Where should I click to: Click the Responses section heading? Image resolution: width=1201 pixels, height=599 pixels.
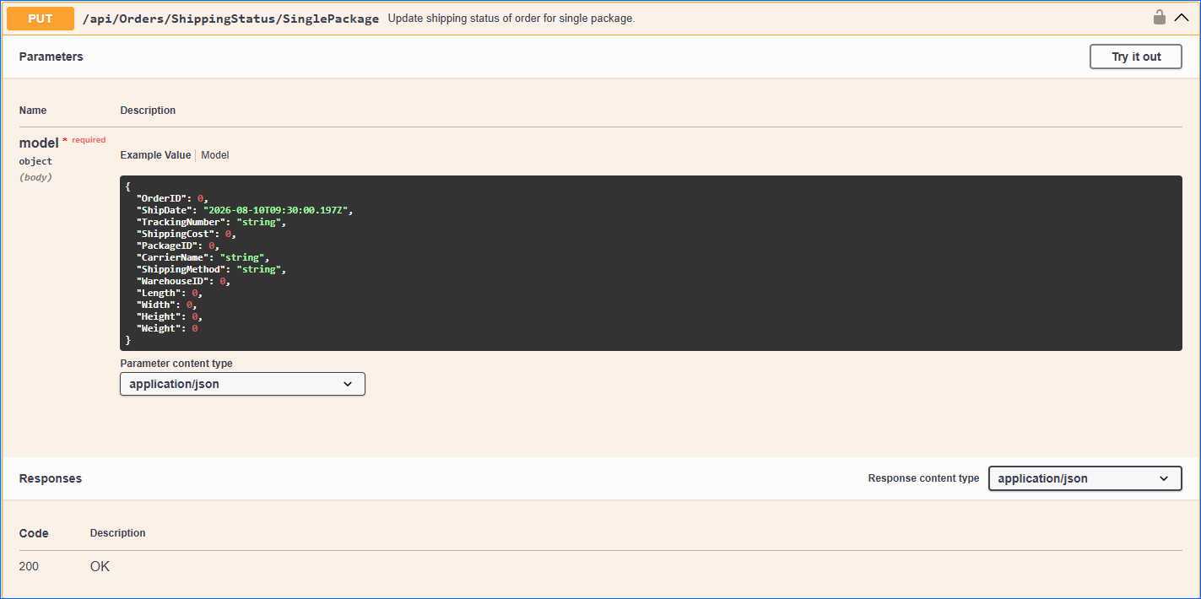coord(50,478)
